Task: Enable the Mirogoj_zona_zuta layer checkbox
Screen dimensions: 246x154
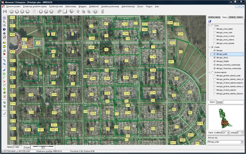Action: [x=214, y=32]
